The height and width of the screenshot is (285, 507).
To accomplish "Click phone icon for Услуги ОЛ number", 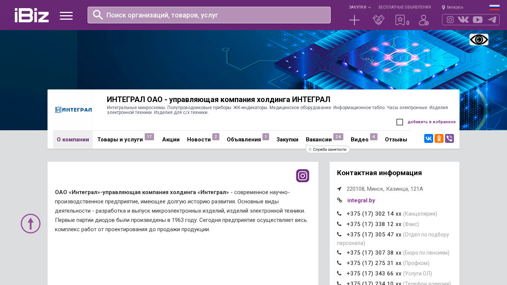I will pos(339,273).
